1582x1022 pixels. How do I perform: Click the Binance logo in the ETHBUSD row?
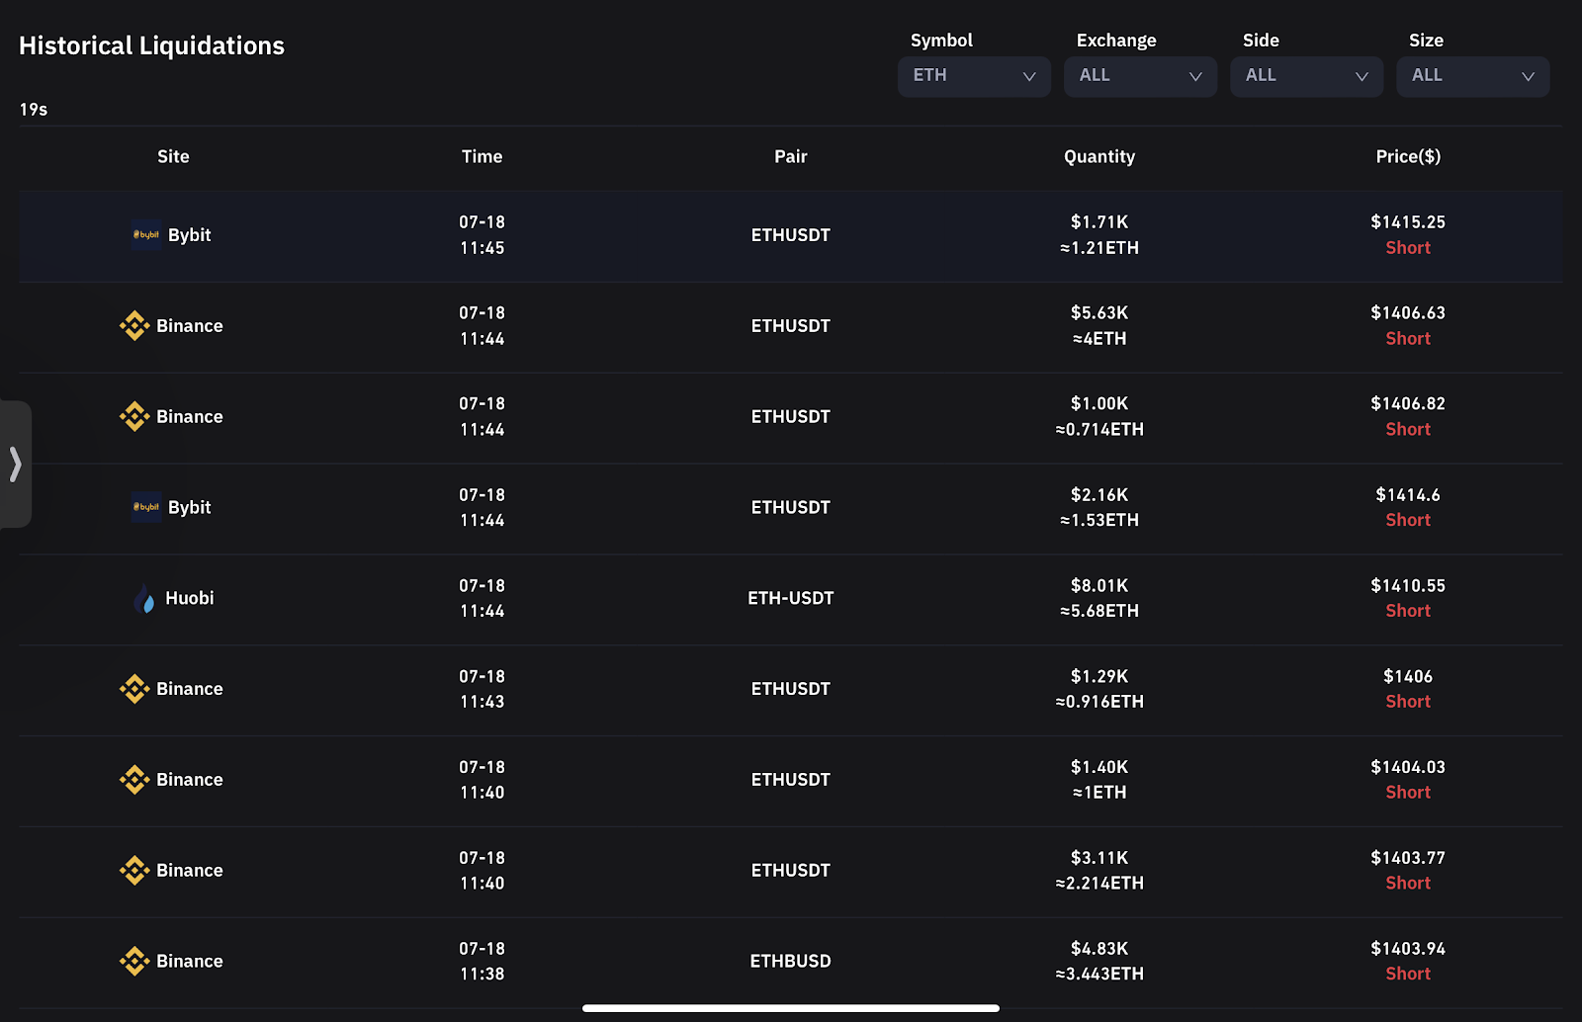(x=134, y=962)
